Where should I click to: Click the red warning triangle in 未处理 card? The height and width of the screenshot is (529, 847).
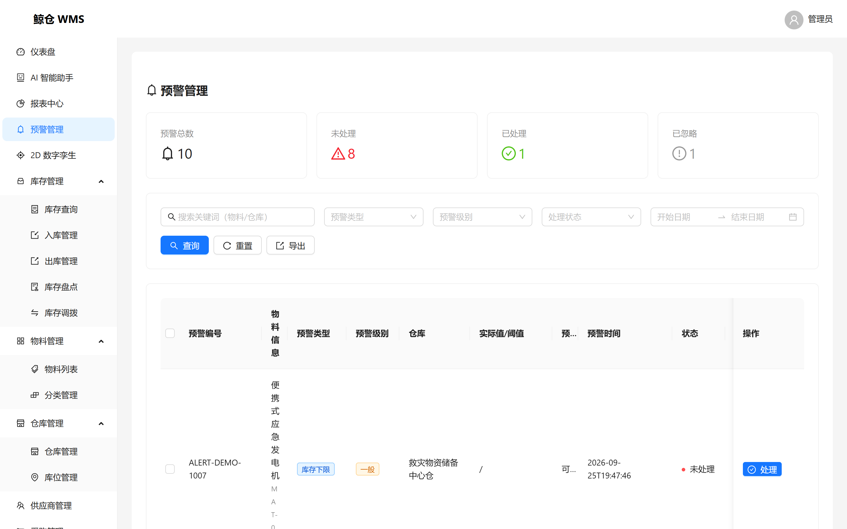[x=338, y=154]
